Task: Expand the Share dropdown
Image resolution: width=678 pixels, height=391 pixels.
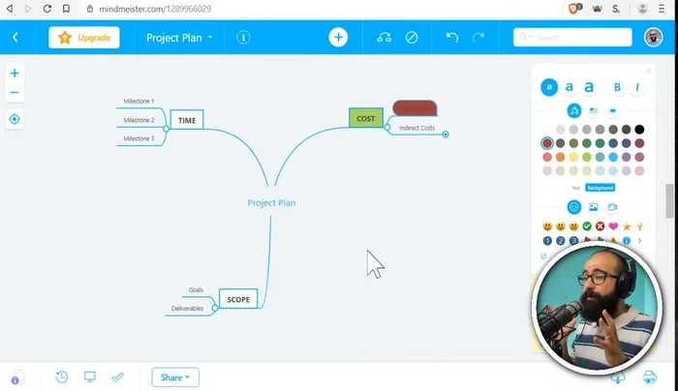Action: (x=175, y=376)
